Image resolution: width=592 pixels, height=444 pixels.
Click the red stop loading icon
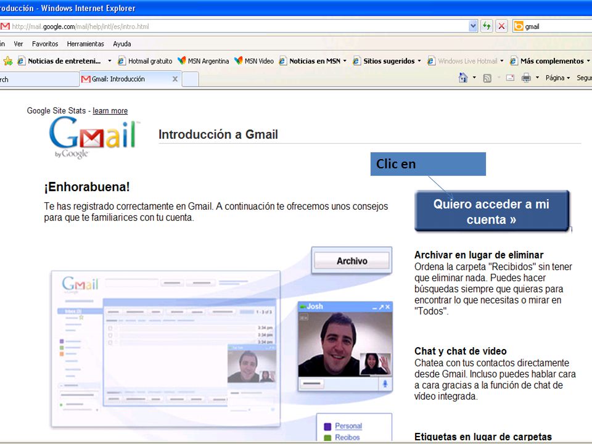[501, 26]
